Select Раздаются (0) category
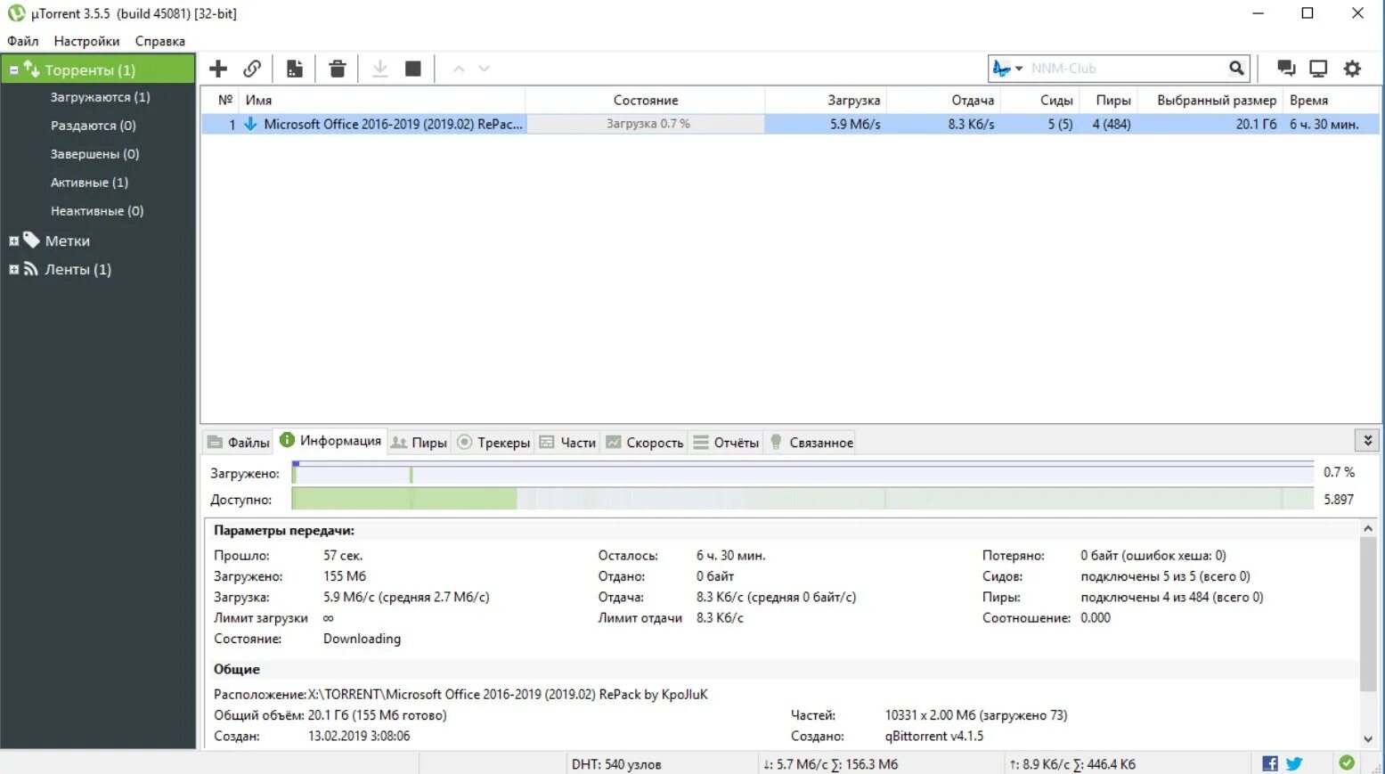 tap(94, 126)
